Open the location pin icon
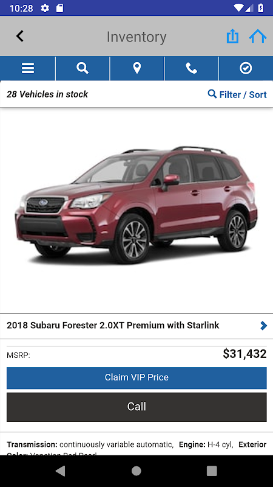 [137, 68]
